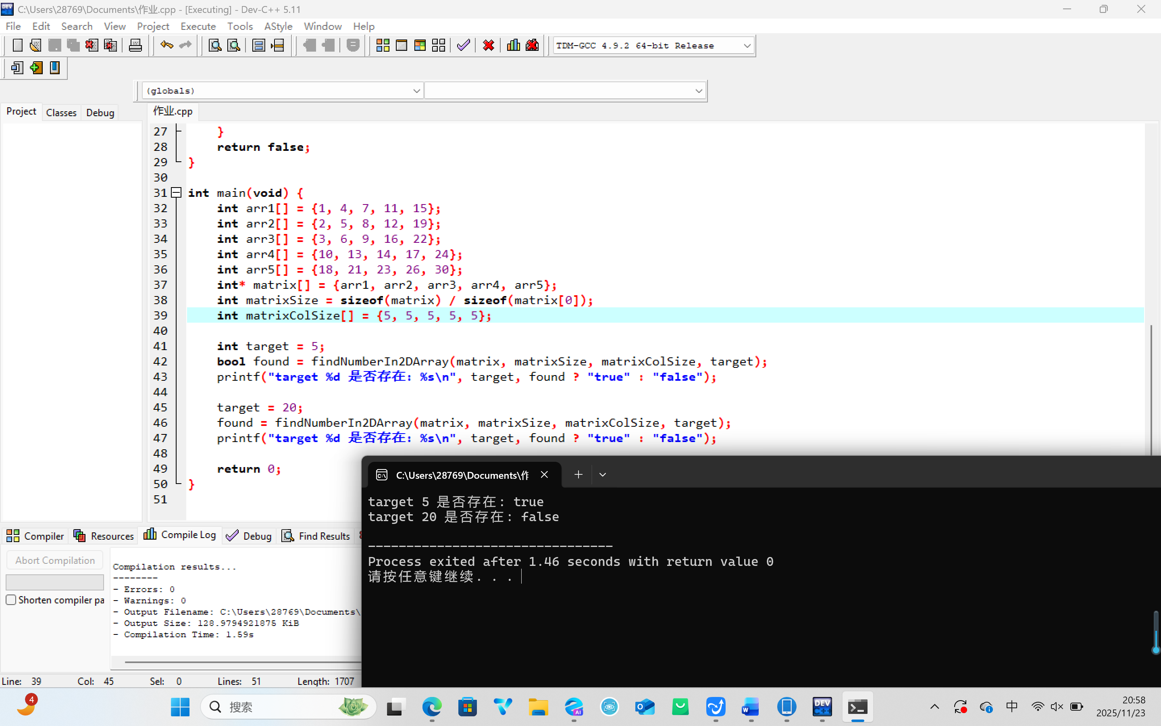
Task: Click the Compile four-squares icon
Action: 382,46
